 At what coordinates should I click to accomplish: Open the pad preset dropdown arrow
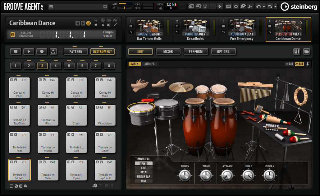[x=100, y=185]
